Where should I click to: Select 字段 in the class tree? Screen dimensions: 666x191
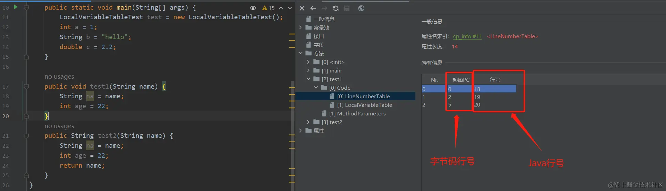[319, 45]
